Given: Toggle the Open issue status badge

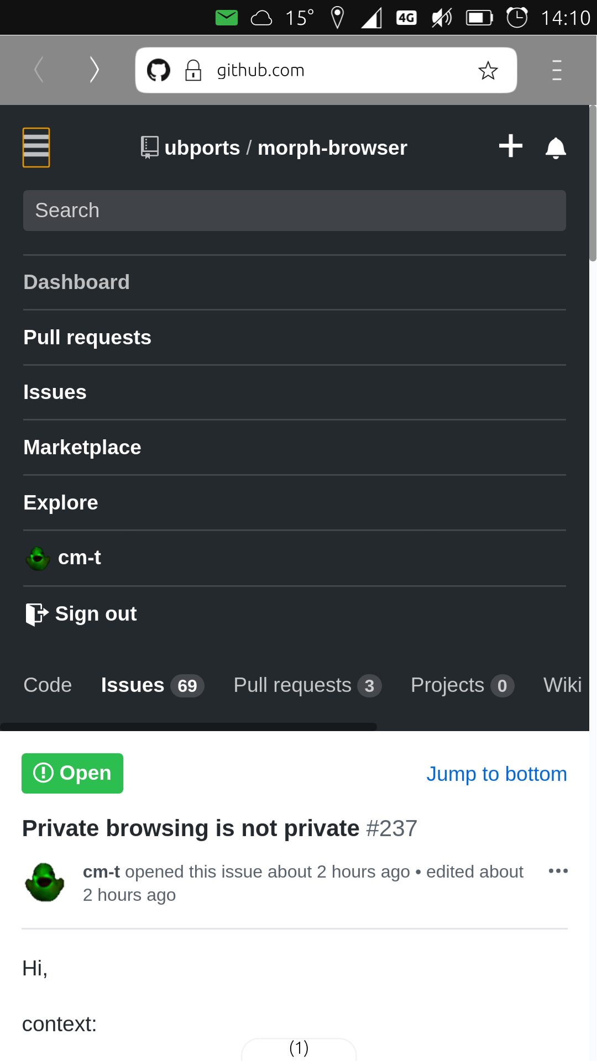Looking at the screenshot, I should (72, 773).
